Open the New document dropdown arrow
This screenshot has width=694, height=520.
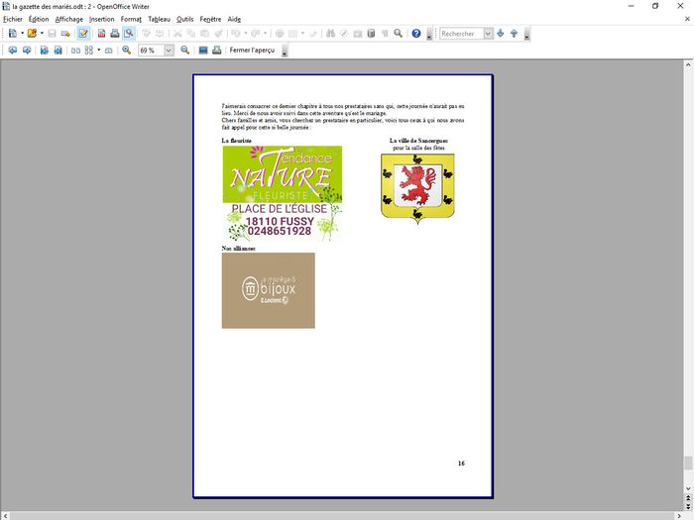(x=22, y=33)
